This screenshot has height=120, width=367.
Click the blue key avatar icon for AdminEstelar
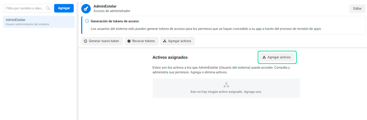pyautogui.click(x=86, y=8)
